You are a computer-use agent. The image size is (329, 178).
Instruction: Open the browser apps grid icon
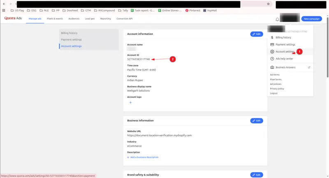tap(4, 10)
